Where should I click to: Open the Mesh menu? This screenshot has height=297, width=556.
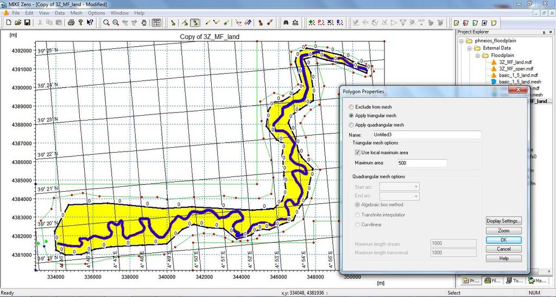pos(76,12)
